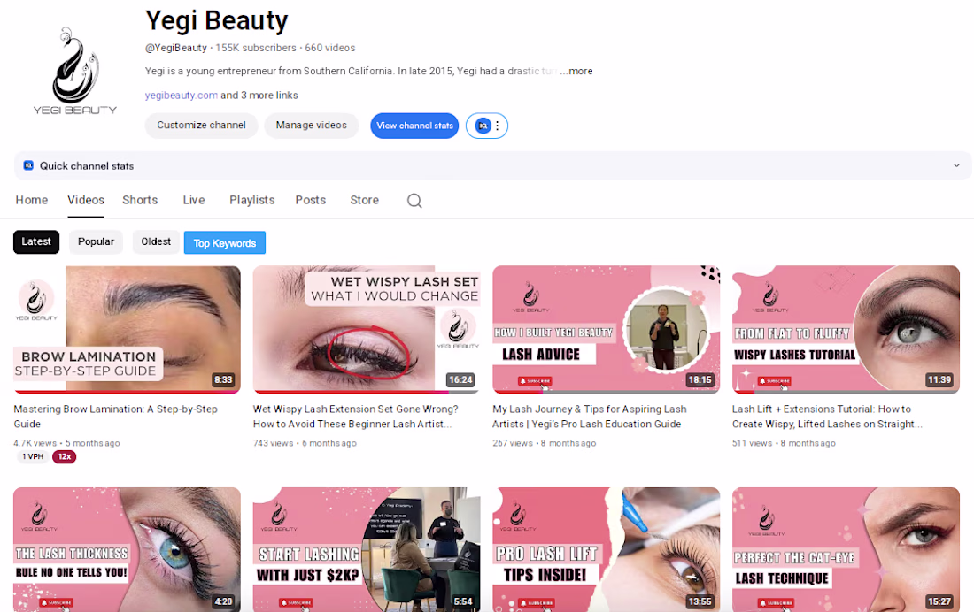Expand the Quick channel stats chevron

point(956,165)
